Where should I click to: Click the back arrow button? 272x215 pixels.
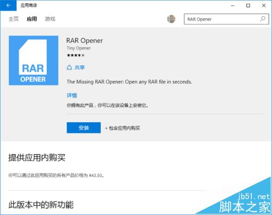(x=8, y=5)
